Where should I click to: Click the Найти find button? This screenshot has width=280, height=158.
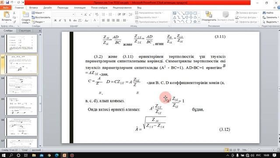click(268, 13)
